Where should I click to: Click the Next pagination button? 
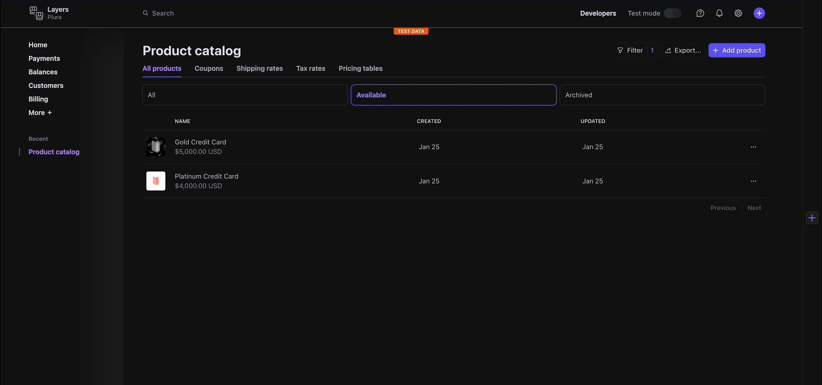(x=754, y=208)
